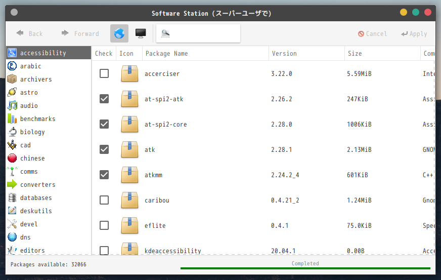Click the green Completed progress bar
This screenshot has width=441, height=280.
tap(305, 268)
